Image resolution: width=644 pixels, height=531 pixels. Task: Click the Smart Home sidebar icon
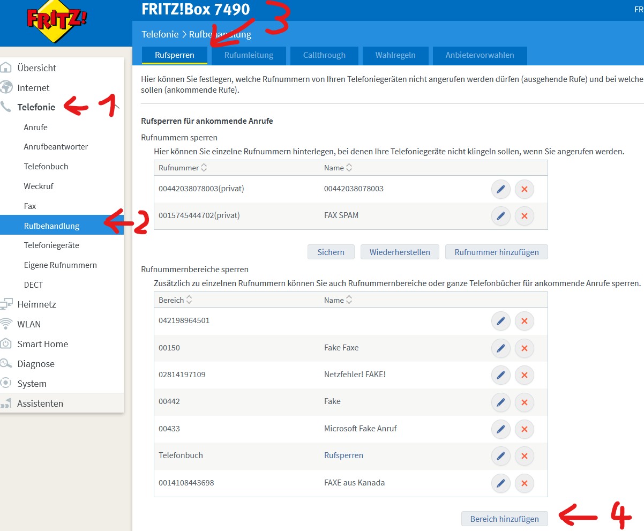6,344
